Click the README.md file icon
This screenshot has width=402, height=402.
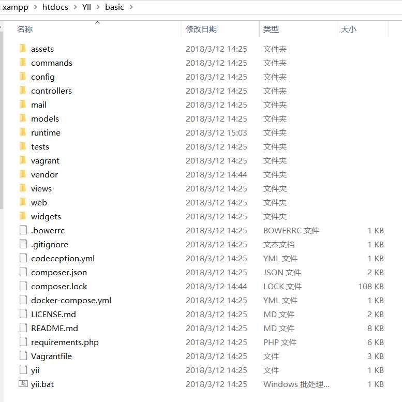click(x=23, y=327)
